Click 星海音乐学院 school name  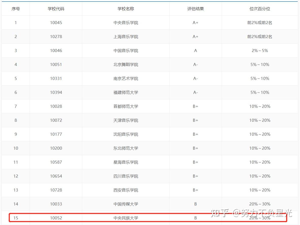[x=126, y=162]
